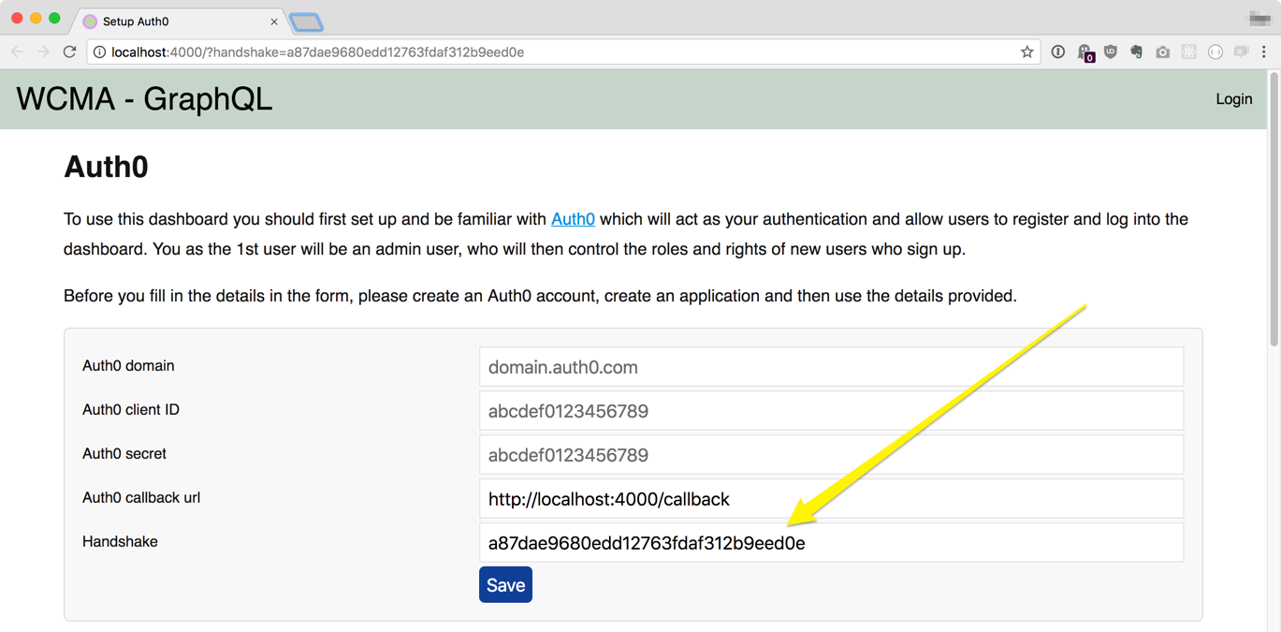The width and height of the screenshot is (1281, 632).
Task: Follow the Auth0 hyperlink in the paragraph
Action: pyautogui.click(x=573, y=219)
